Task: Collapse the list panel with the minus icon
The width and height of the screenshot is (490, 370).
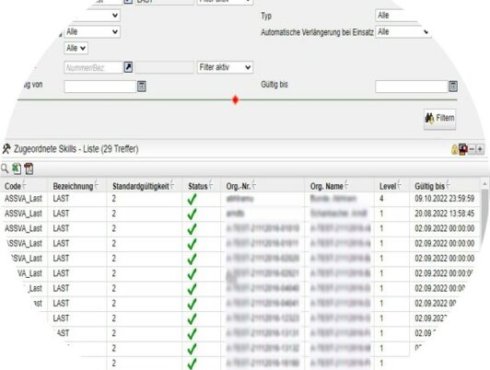Action: 472,149
